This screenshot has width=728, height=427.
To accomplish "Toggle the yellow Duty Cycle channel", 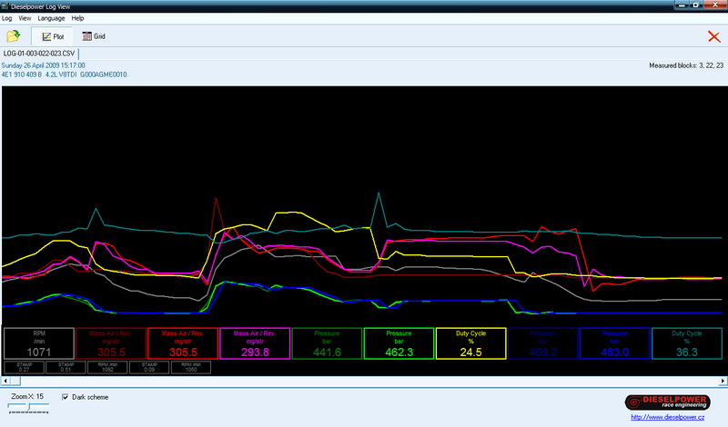I will coord(470,343).
